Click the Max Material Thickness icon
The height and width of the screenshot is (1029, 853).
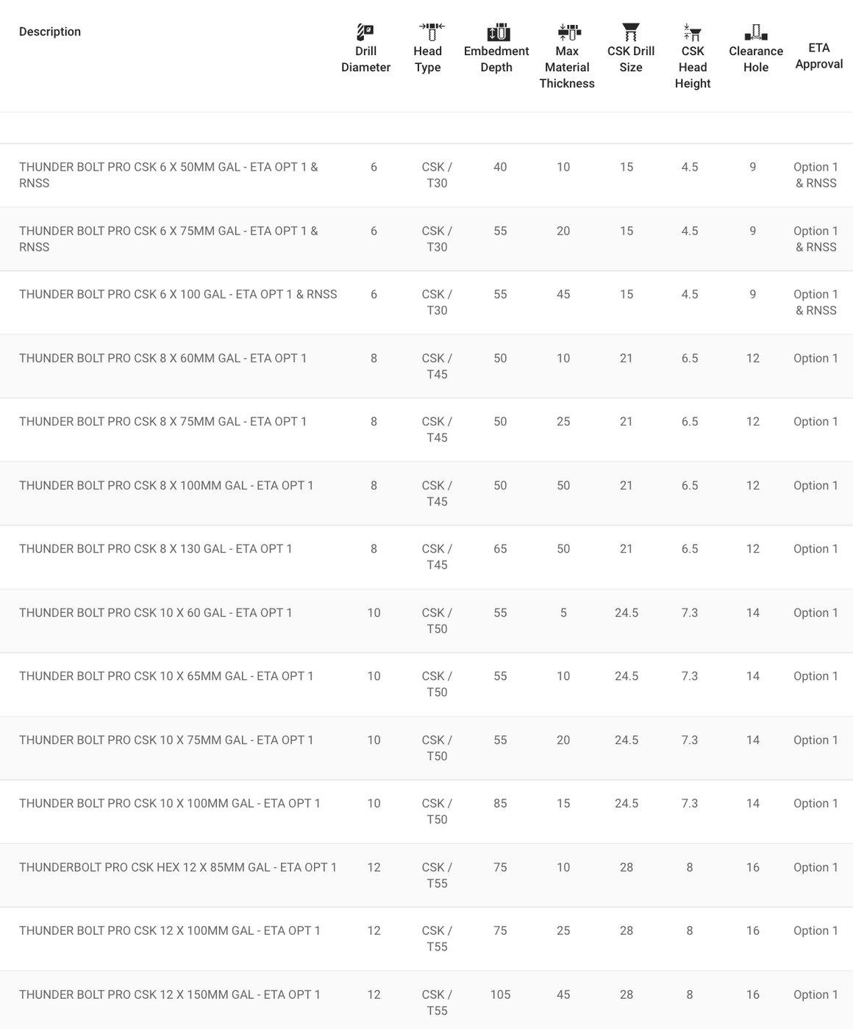point(569,32)
